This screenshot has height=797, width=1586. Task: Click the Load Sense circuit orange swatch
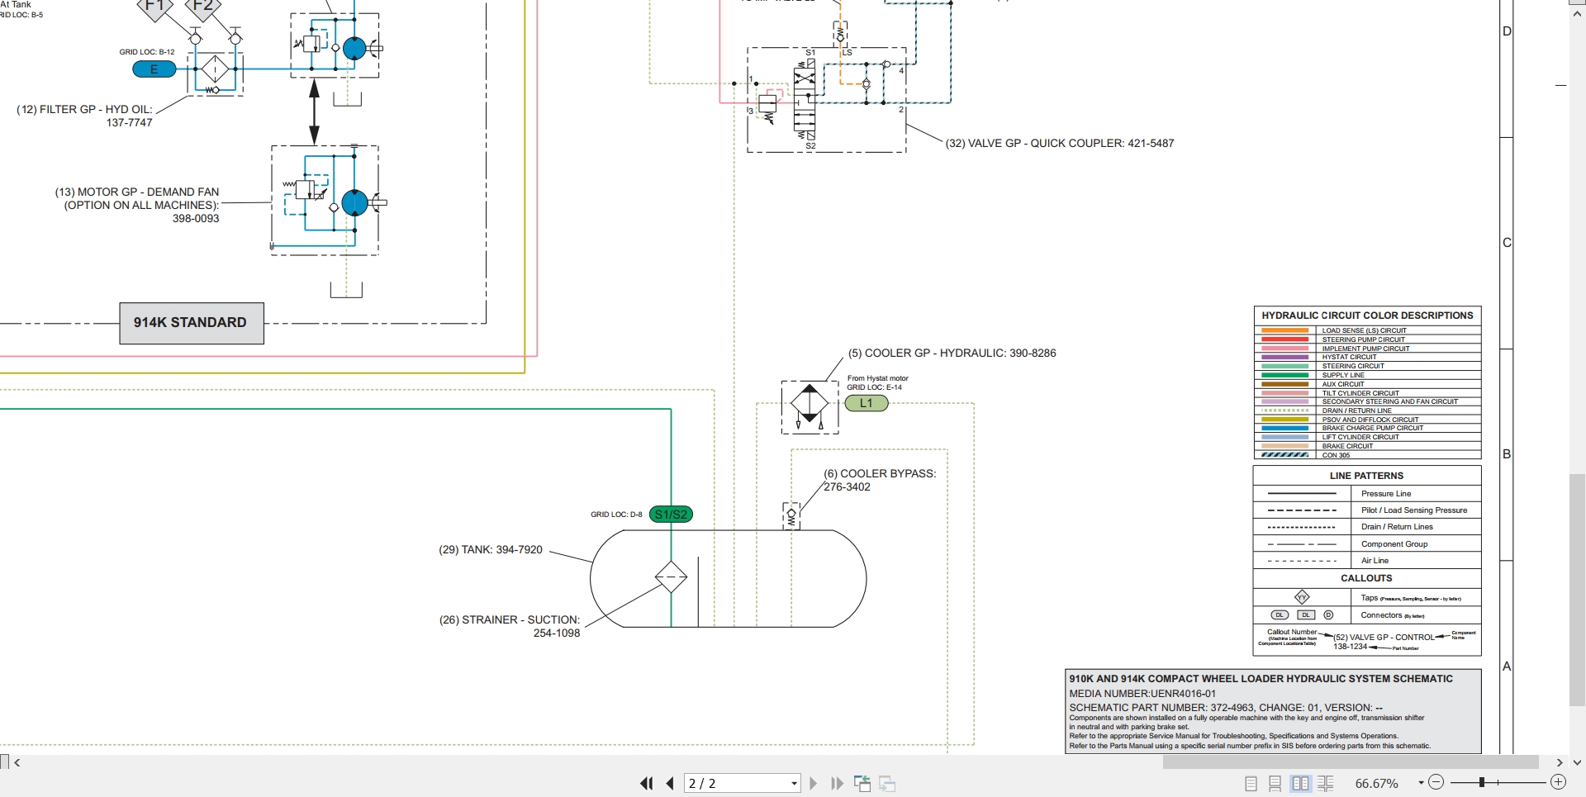(x=1284, y=330)
